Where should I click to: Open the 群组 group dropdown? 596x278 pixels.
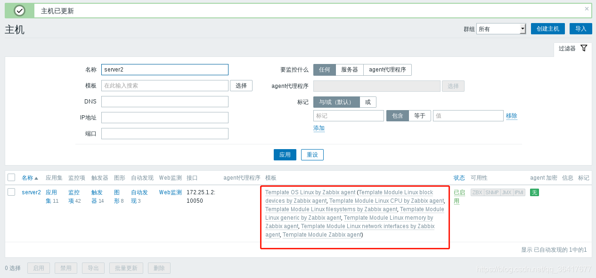tap(501, 29)
